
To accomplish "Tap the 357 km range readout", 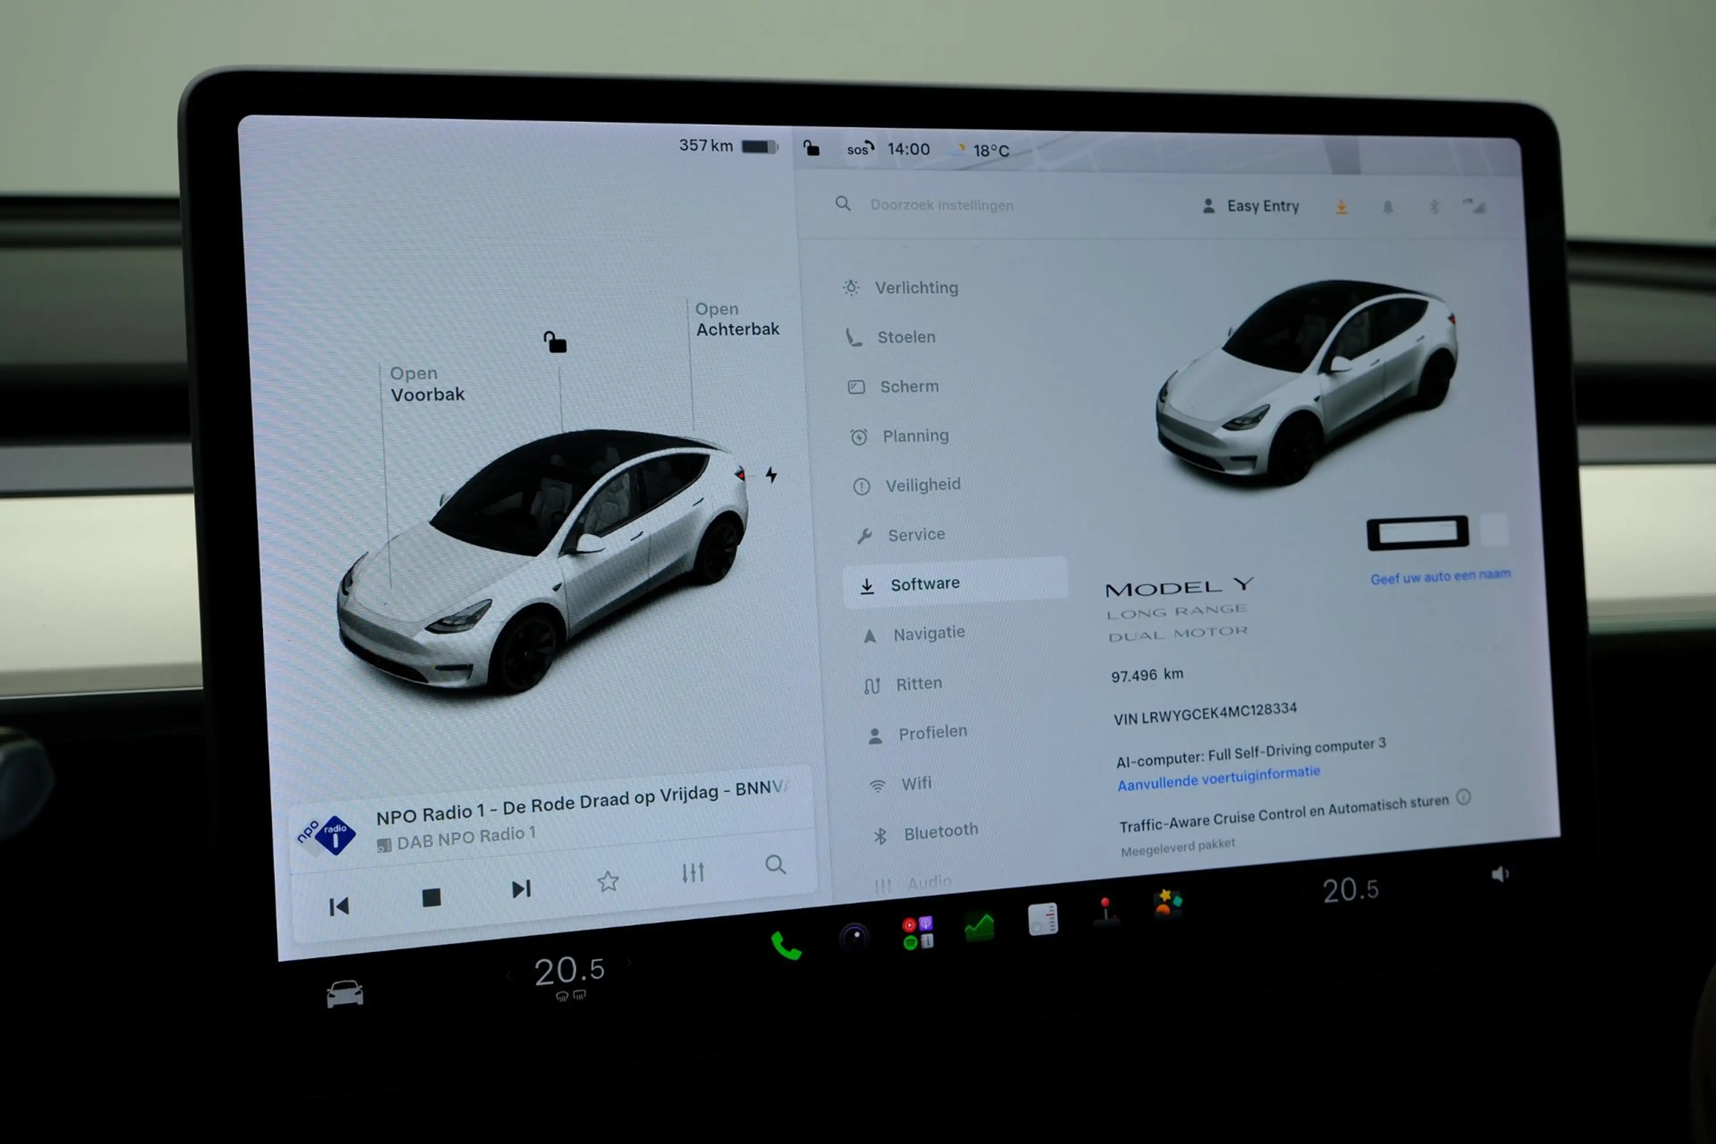I will pyautogui.click(x=705, y=146).
